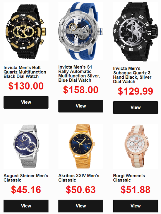Click View under the $130.00 Invicta Bolt watch
The height and width of the screenshot is (214, 161).
point(26,102)
